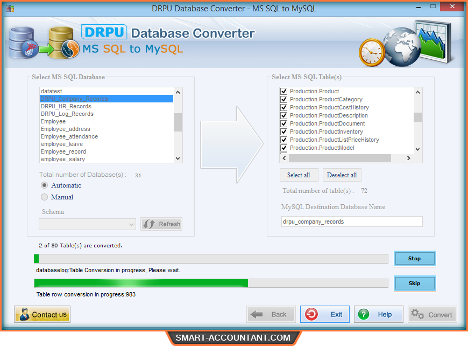Select Employee_record database
Image resolution: width=468 pixels, height=346 pixels.
click(107, 151)
